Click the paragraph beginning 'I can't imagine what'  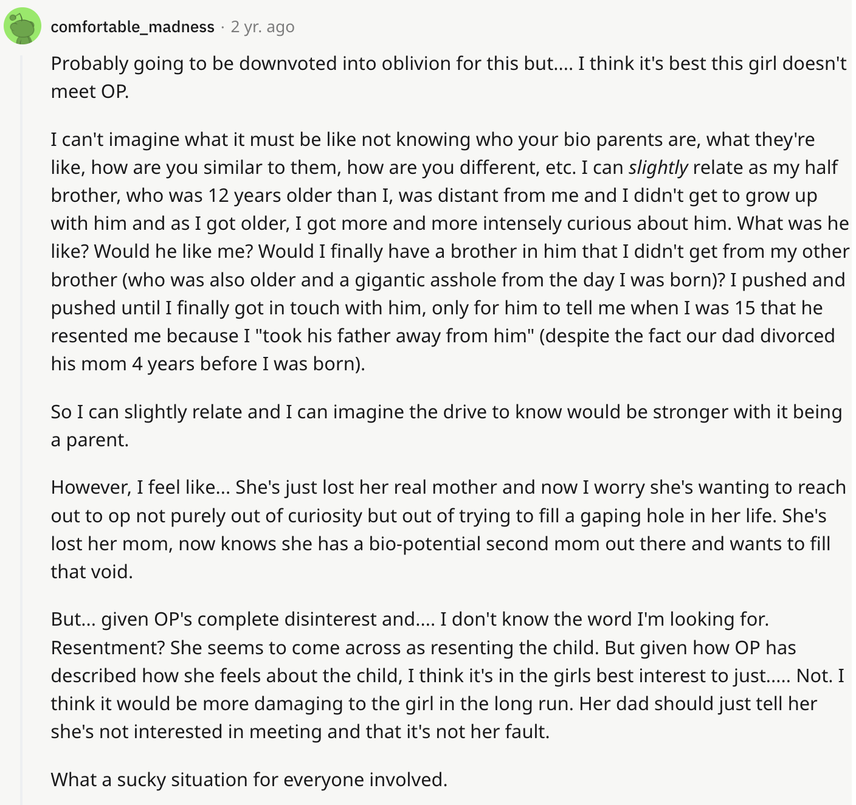[450, 251]
